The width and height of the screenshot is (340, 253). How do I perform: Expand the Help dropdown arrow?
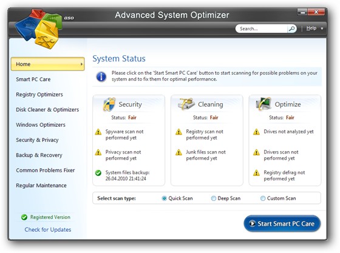pos(322,29)
